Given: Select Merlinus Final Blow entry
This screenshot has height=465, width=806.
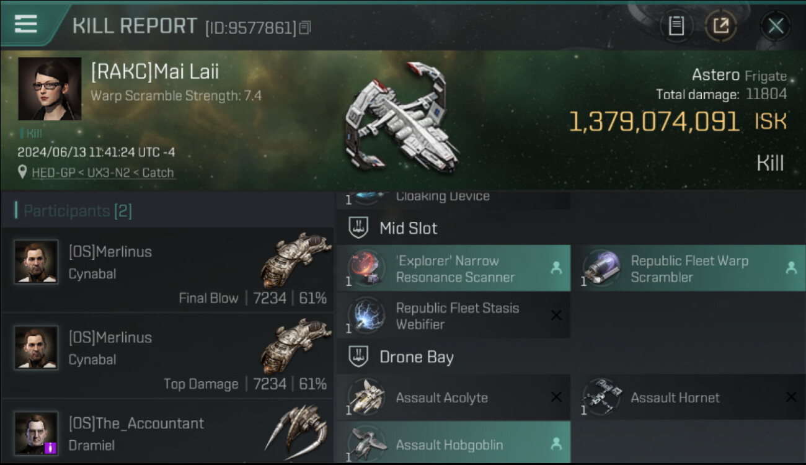Looking at the screenshot, I should pos(167,270).
